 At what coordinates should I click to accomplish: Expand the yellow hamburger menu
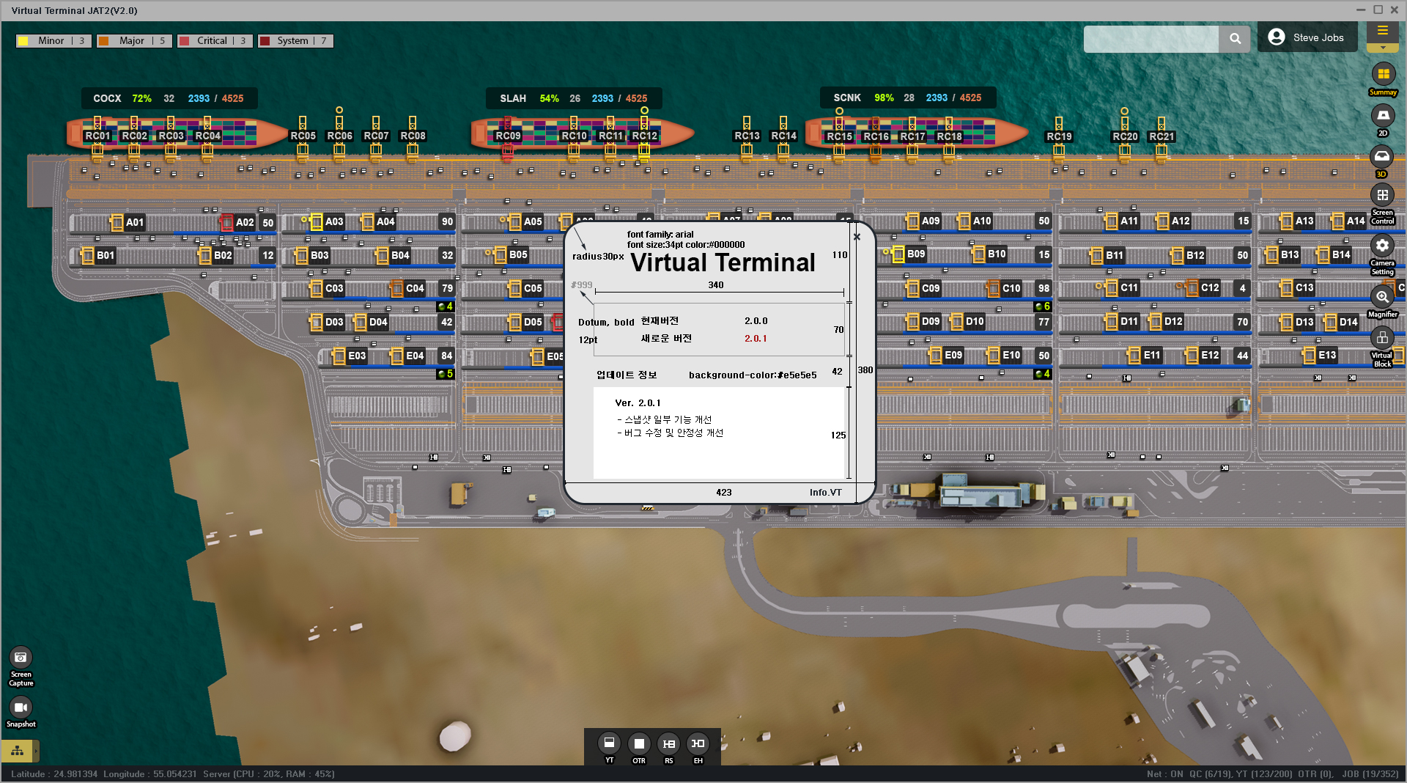pos(1382,31)
